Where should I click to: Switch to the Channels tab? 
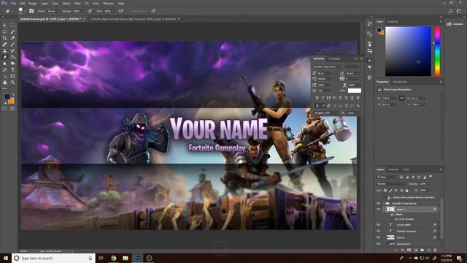[393, 169]
